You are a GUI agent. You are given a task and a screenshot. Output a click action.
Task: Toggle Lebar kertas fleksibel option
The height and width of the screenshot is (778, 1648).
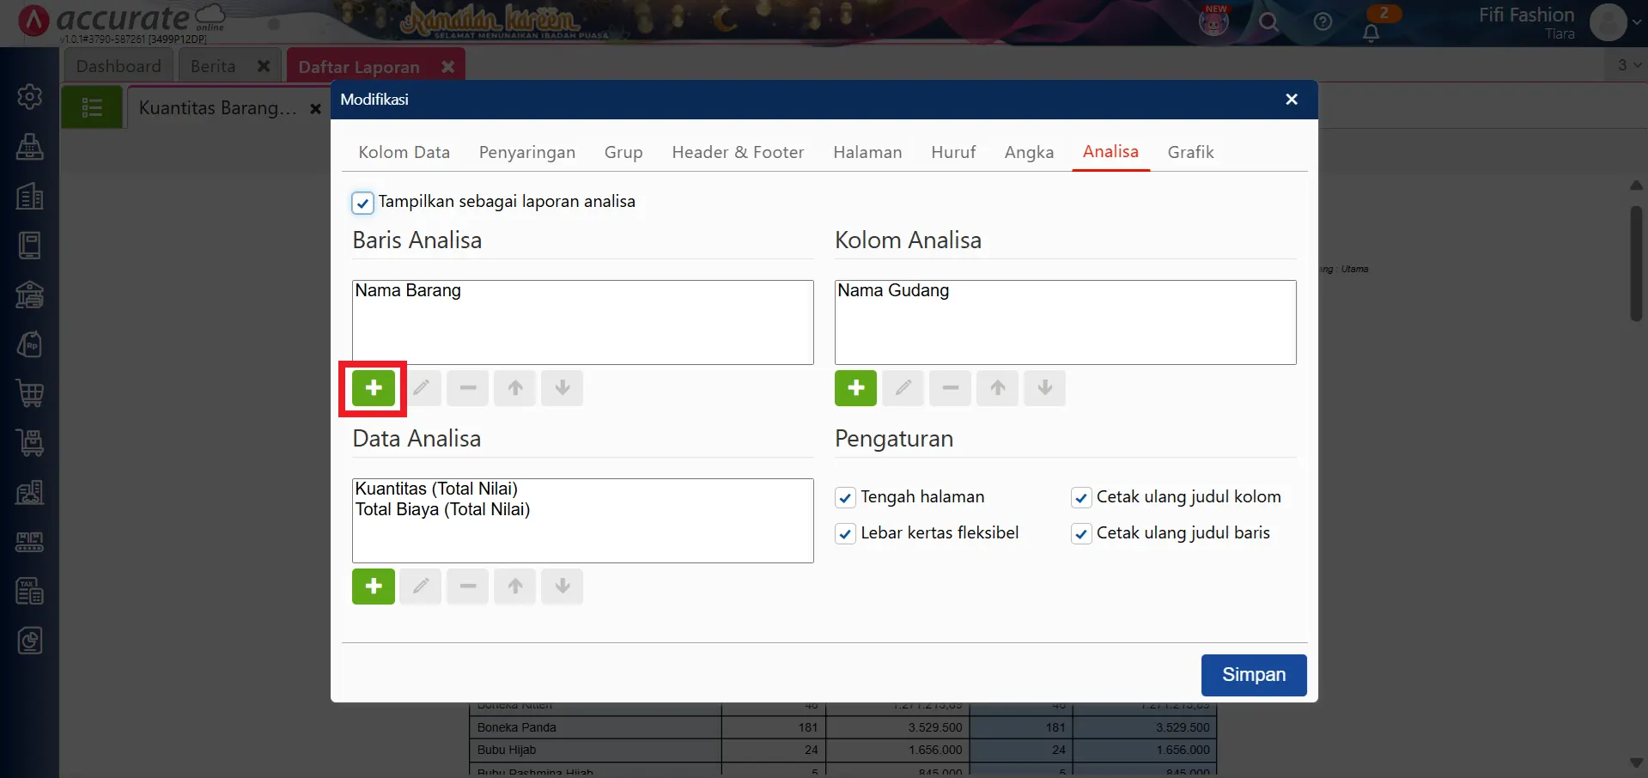pos(845,534)
